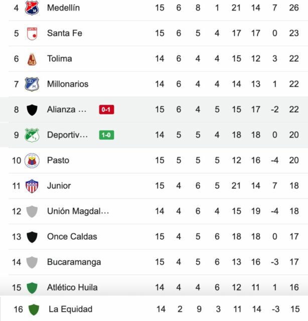The image size is (308, 321).
Task: Click the La Equidad green shield icon
Action: 34,309
